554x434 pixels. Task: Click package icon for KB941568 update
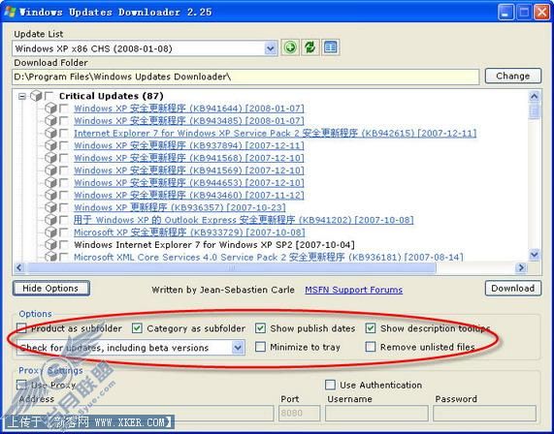pyautogui.click(x=50, y=158)
